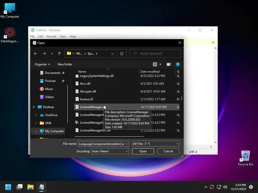Expand the VM6 folder node

(x=36, y=123)
